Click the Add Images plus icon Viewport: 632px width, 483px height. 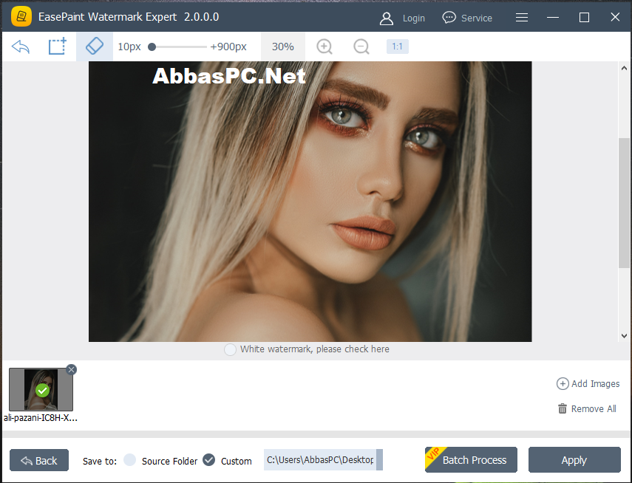pyautogui.click(x=563, y=383)
